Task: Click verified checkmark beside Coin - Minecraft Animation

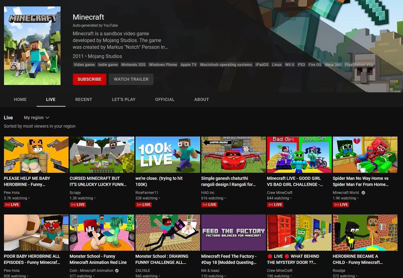Action: (x=117, y=271)
